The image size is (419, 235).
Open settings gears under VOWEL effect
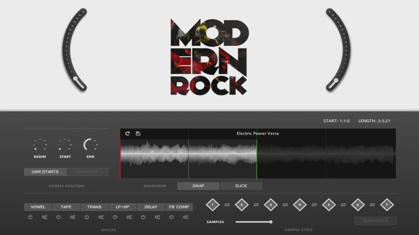[44, 217]
